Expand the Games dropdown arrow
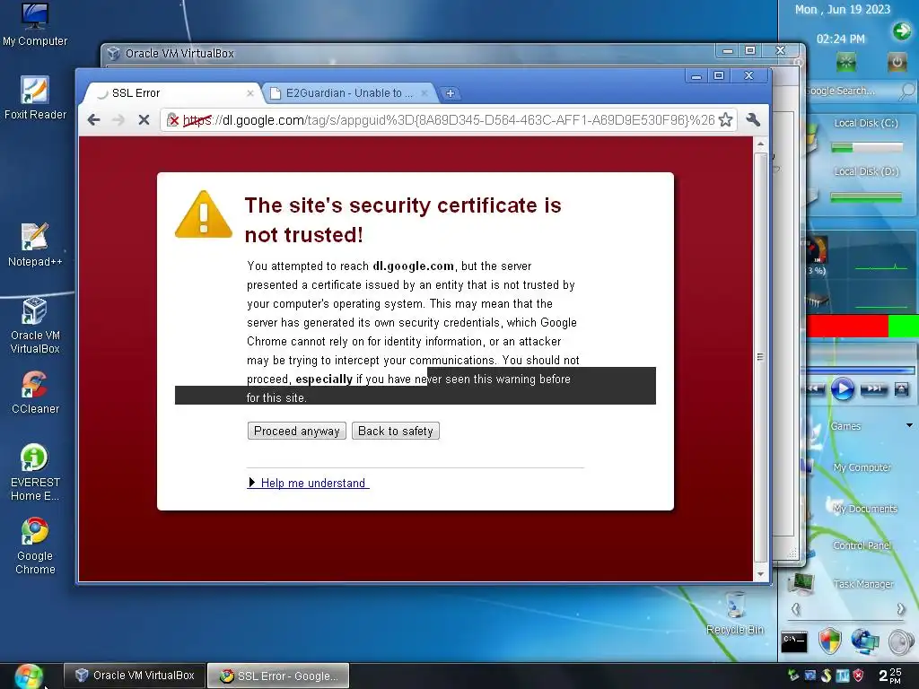Screen dimensions: 919x689 pos(909,425)
